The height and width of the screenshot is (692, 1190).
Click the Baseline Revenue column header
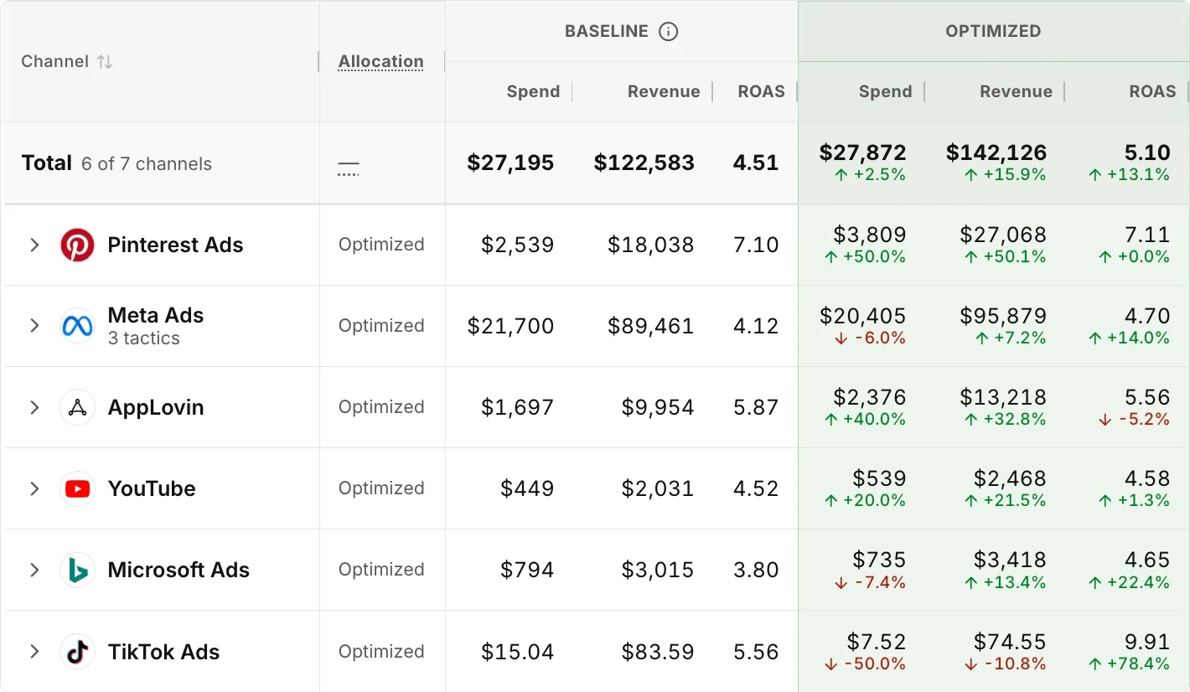tap(664, 92)
